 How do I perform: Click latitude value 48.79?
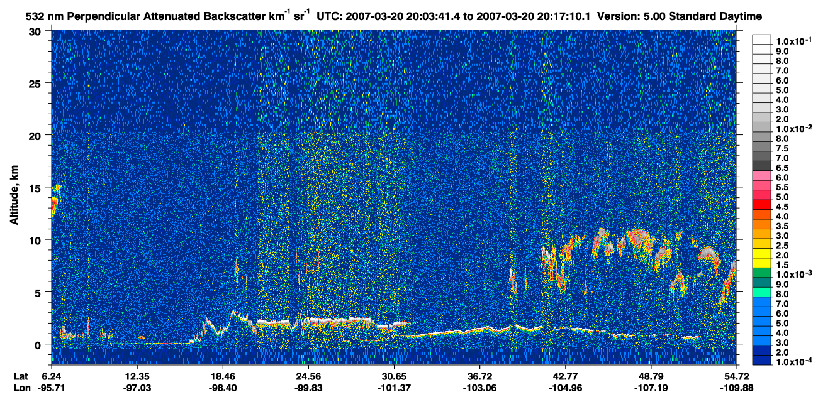pos(651,376)
